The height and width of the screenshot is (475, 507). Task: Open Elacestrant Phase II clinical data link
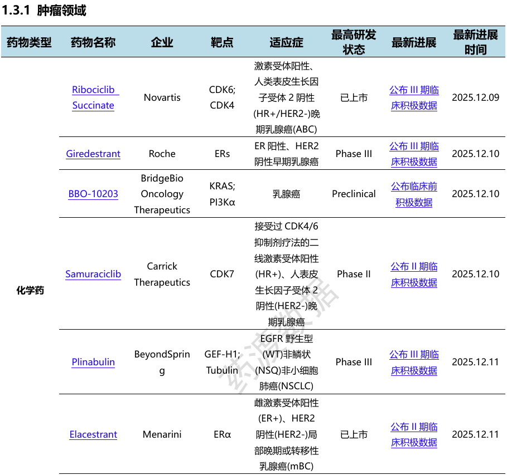pyautogui.click(x=414, y=434)
